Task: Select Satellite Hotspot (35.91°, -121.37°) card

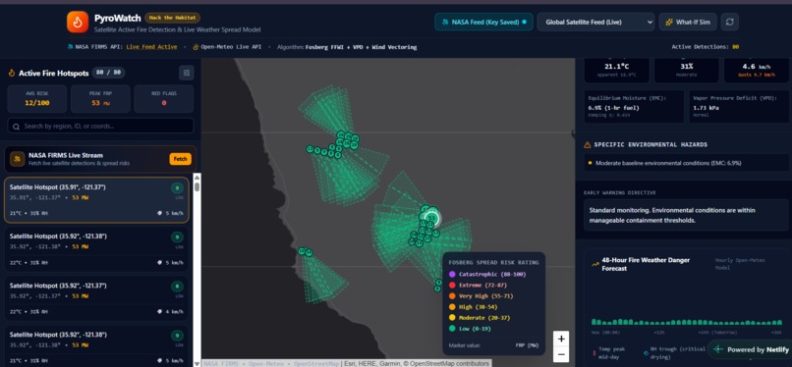Action: 96,199
